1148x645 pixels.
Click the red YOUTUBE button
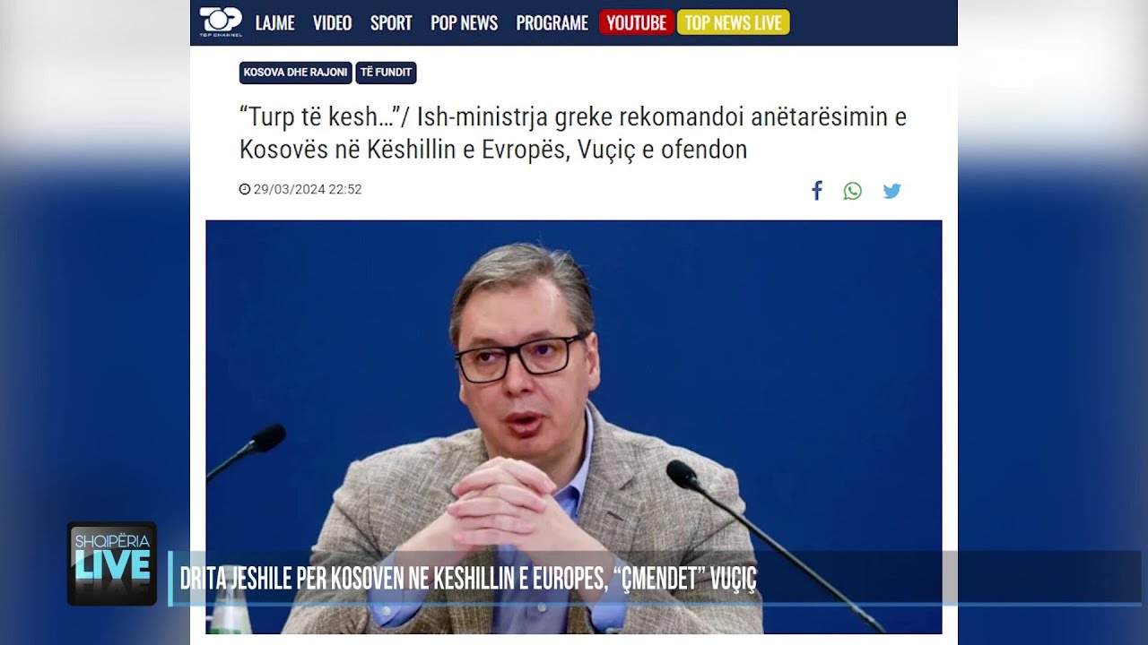point(636,22)
